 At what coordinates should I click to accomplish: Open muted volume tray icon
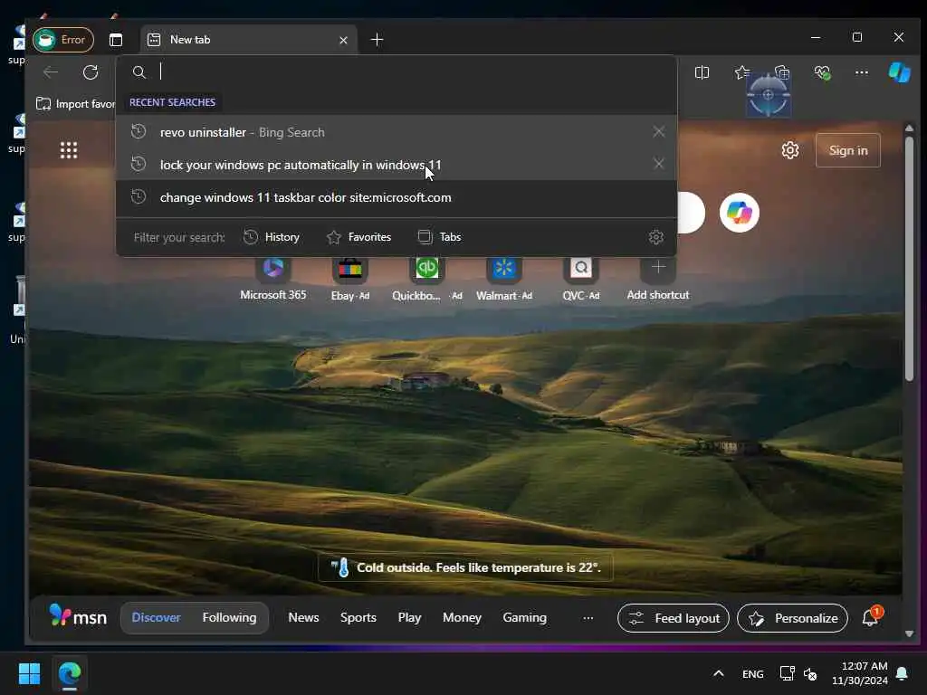[810, 673]
